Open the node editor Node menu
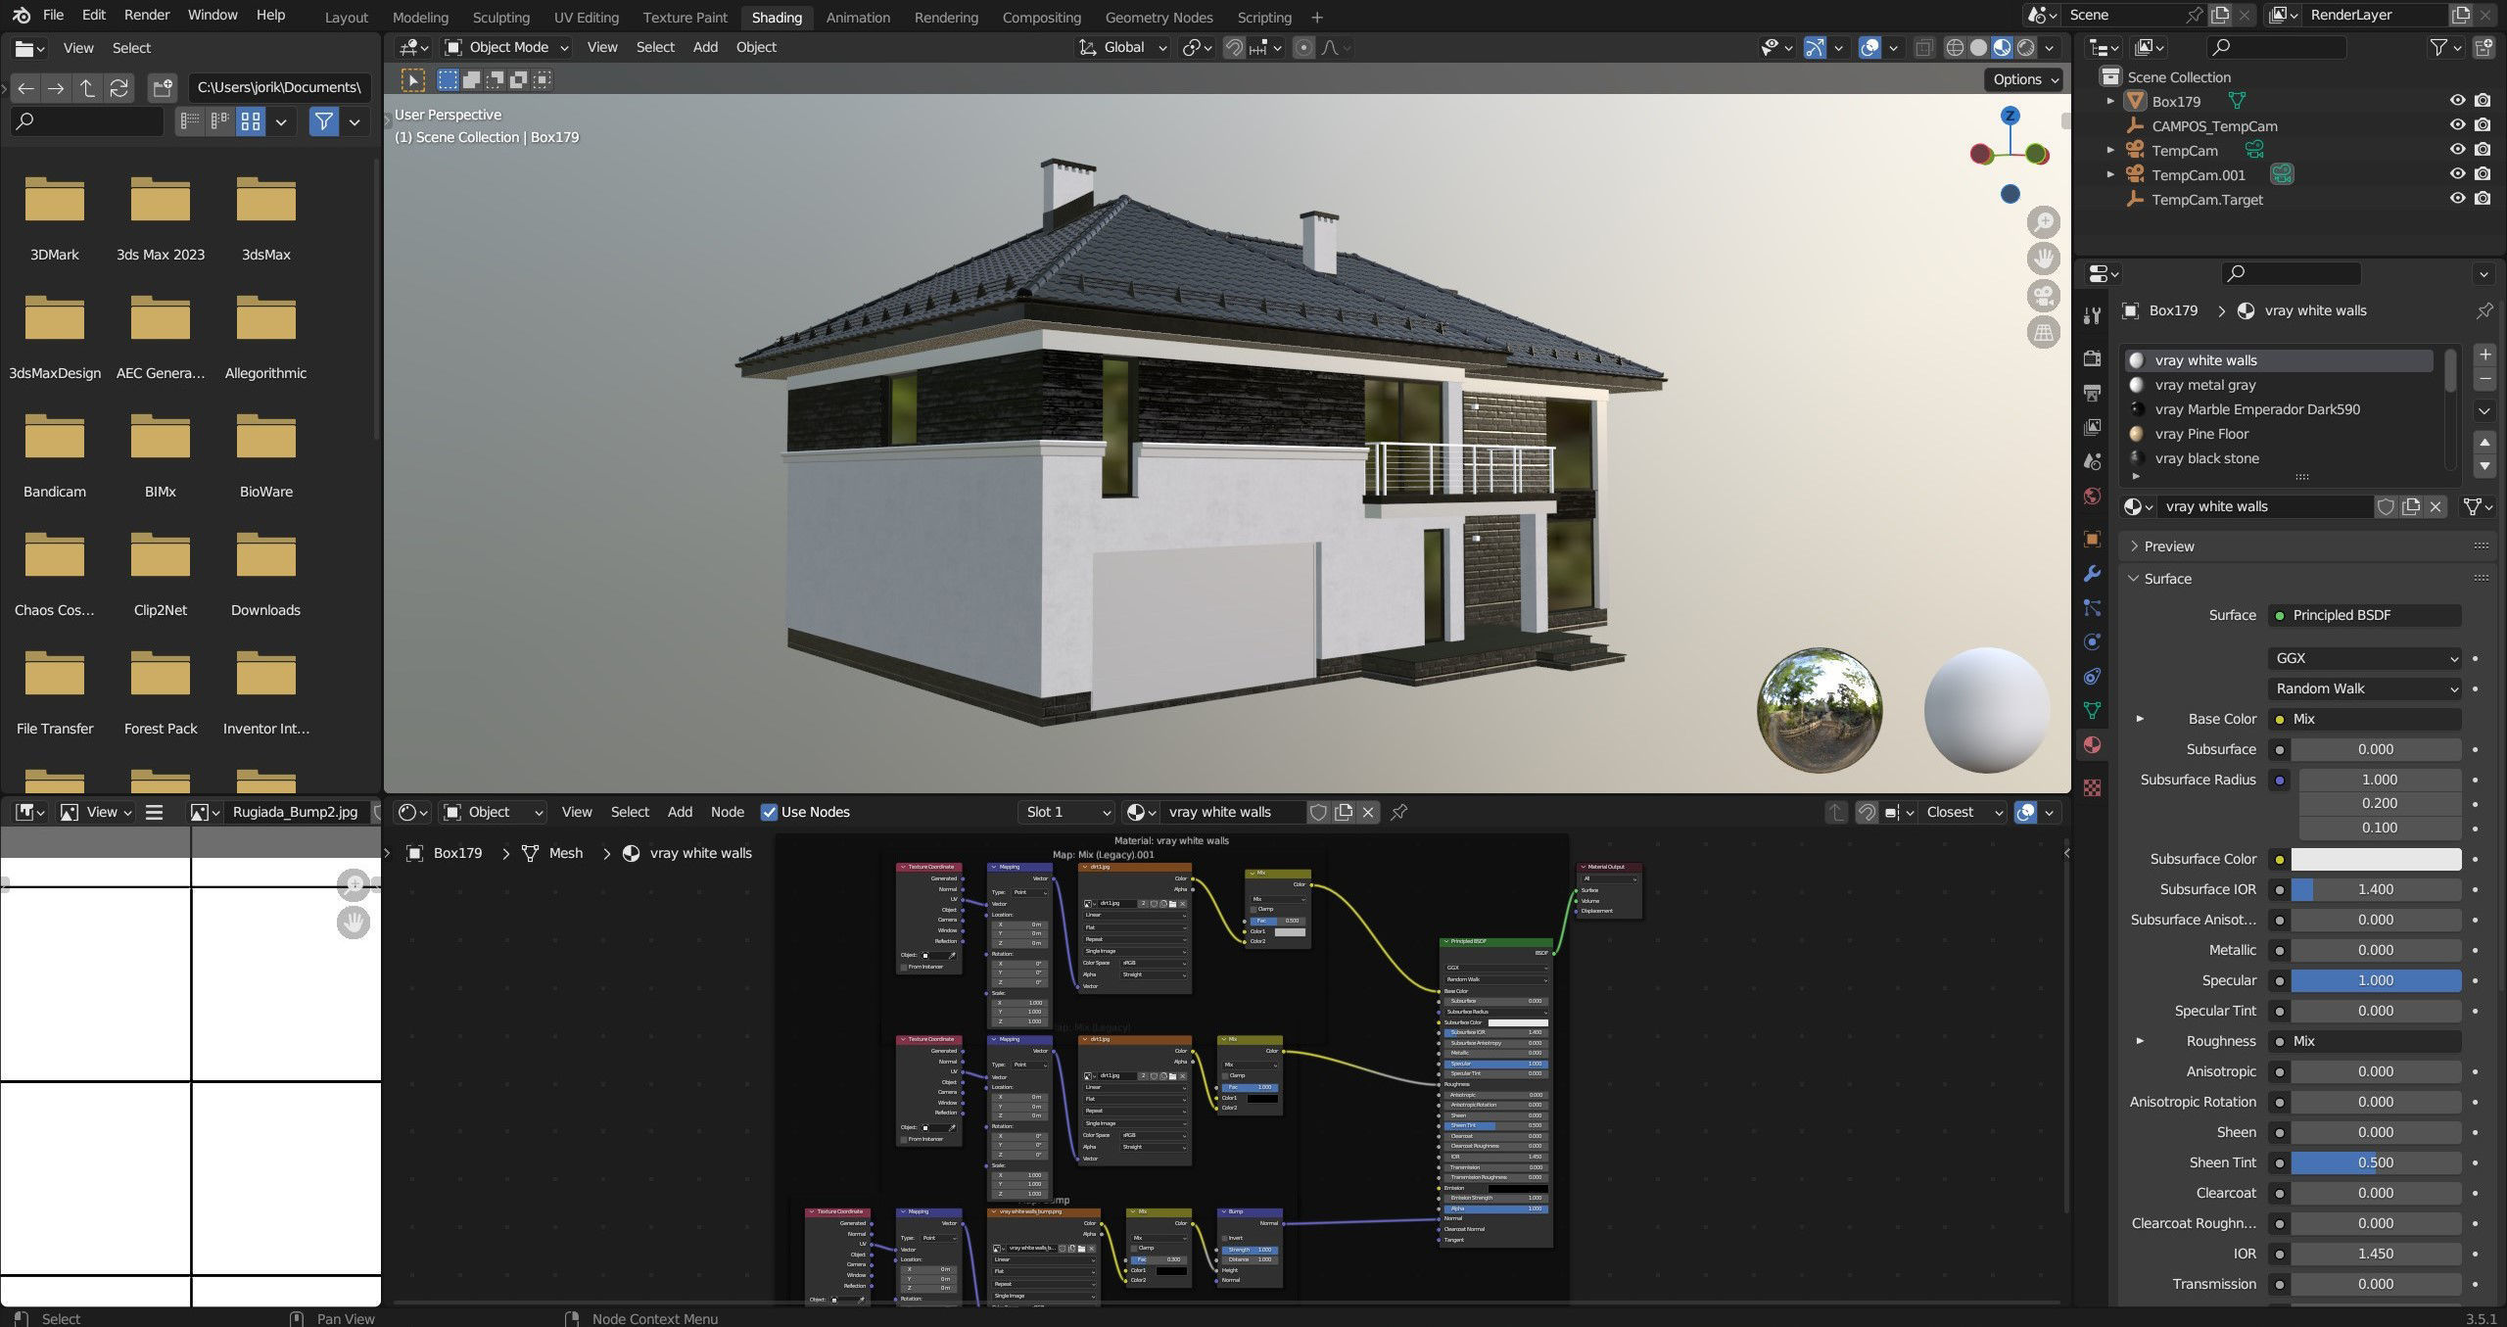The image size is (2507, 1327). (727, 812)
